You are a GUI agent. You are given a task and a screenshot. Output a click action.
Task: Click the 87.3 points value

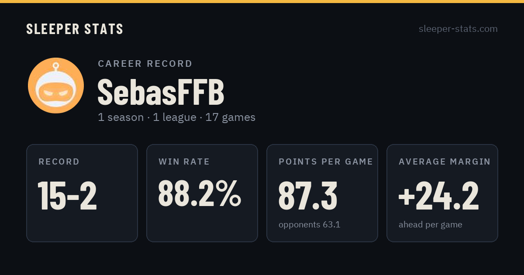coord(308,196)
